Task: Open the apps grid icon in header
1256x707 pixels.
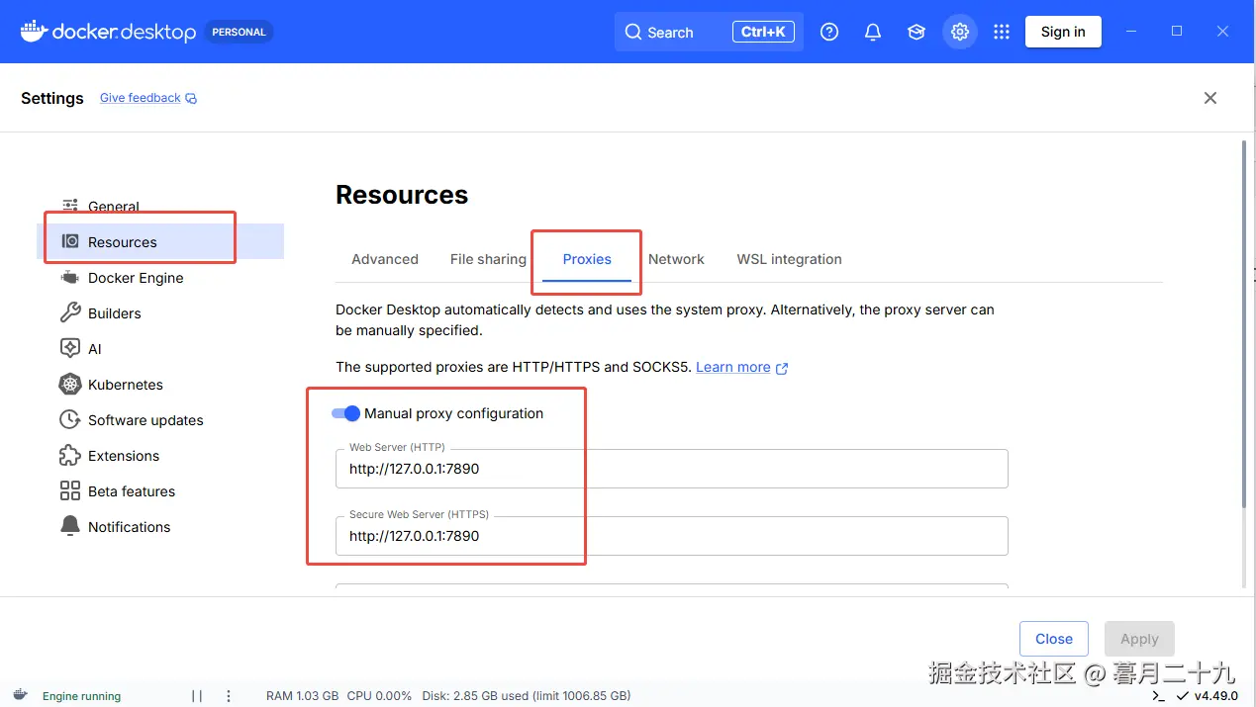Action: point(1002,32)
